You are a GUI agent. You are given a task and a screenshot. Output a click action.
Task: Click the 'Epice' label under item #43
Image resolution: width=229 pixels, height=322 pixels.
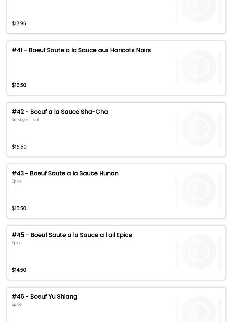(x=17, y=181)
